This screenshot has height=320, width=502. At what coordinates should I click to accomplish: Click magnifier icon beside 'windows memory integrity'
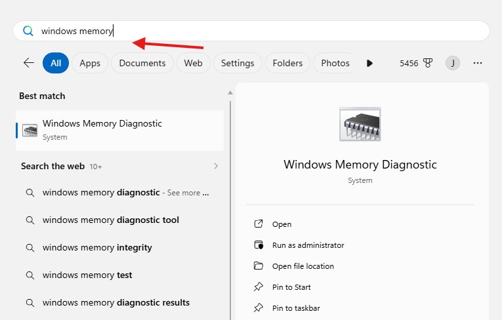[30, 248]
